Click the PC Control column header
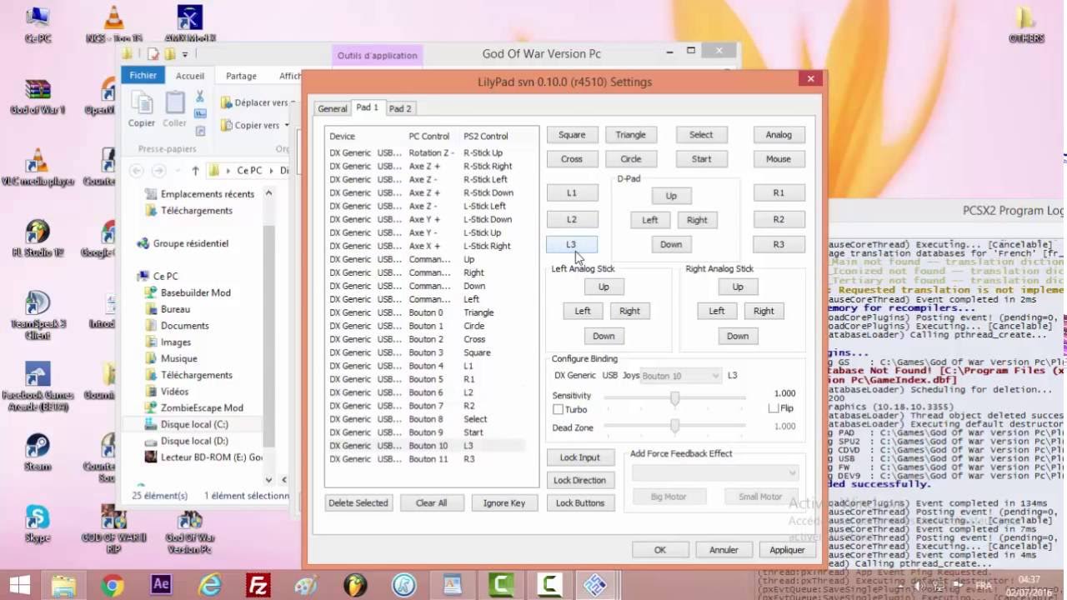 [x=429, y=136]
